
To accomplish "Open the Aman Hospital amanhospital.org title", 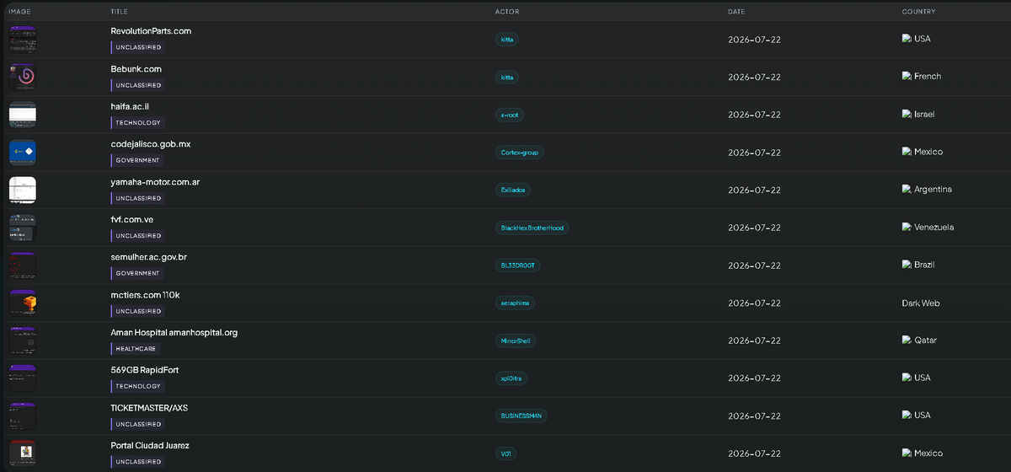I will (174, 333).
